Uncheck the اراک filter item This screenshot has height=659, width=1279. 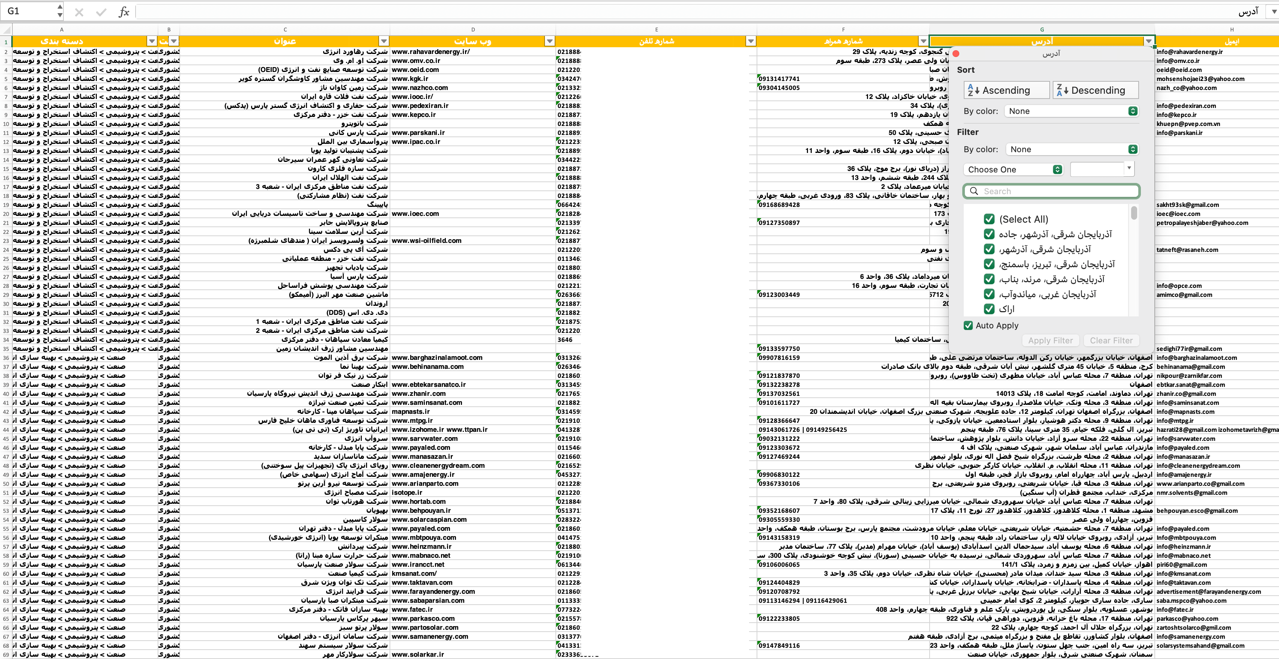tap(989, 309)
